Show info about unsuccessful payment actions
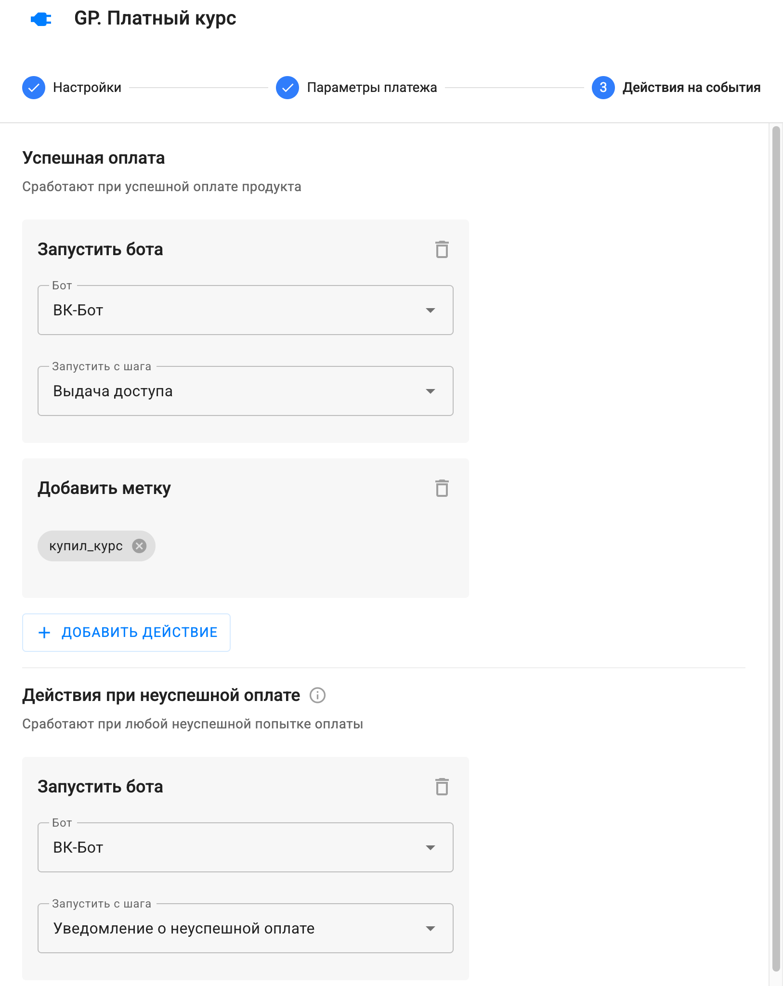Viewport: 783px width, 986px height. coord(317,695)
